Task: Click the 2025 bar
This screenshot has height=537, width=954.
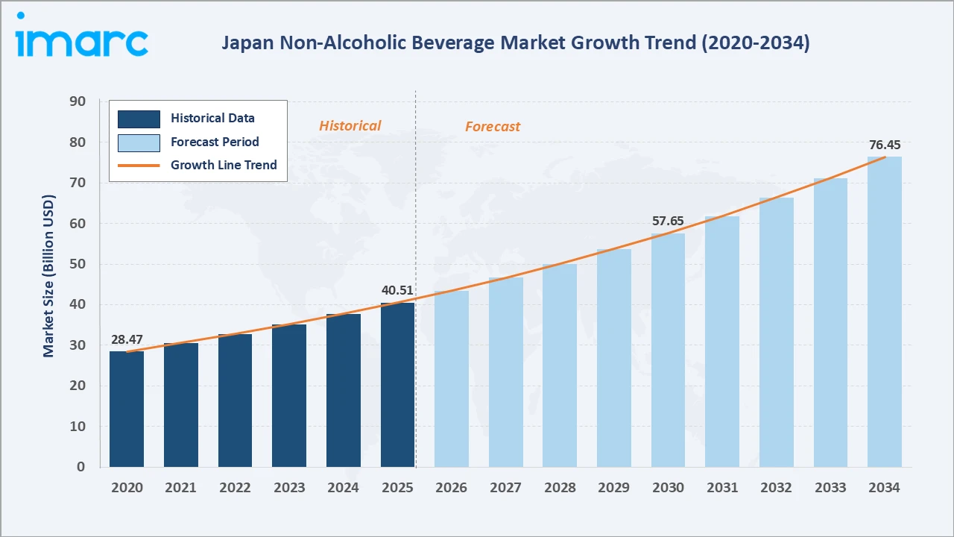Action: (x=397, y=385)
